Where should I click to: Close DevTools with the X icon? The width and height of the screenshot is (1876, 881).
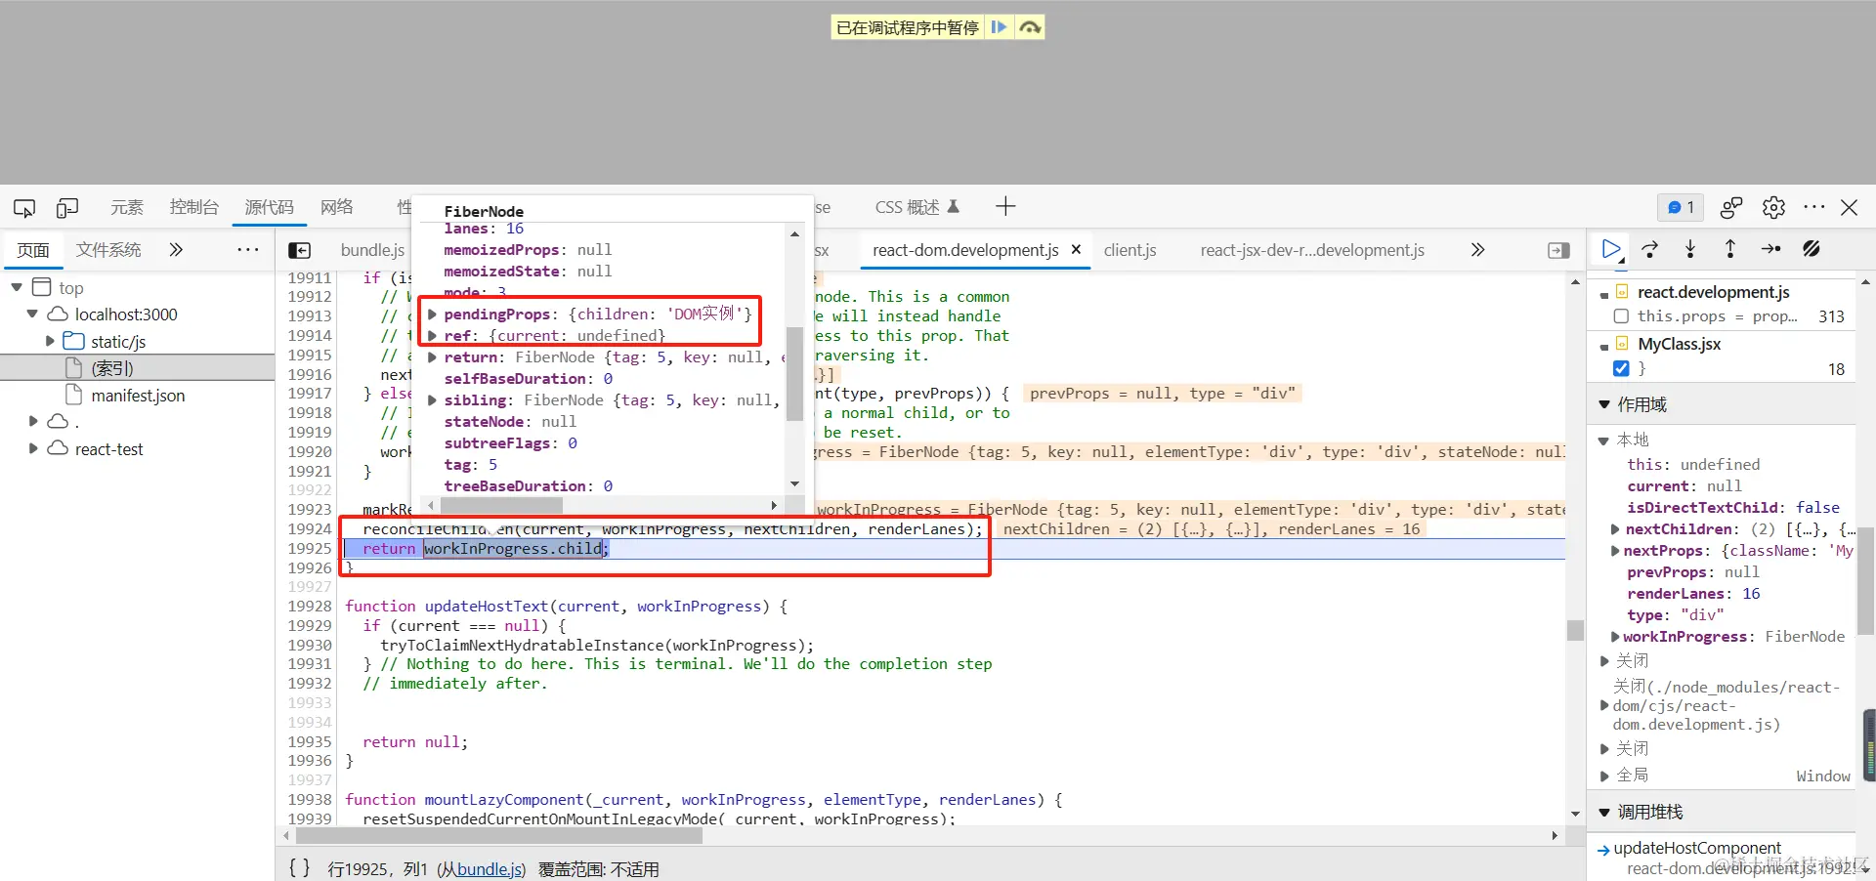click(x=1850, y=207)
